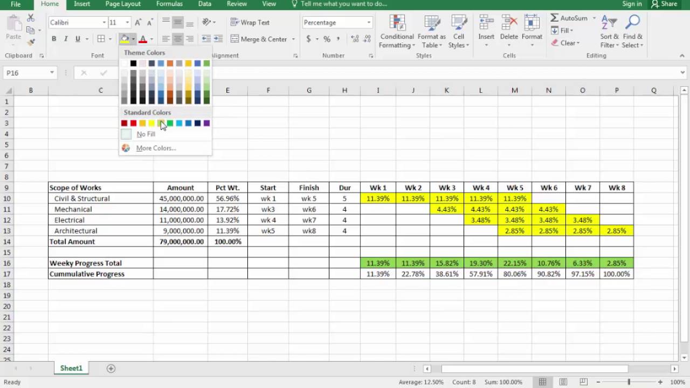Image resolution: width=690 pixels, height=388 pixels.
Task: Toggle Wrap Text
Action: point(250,23)
